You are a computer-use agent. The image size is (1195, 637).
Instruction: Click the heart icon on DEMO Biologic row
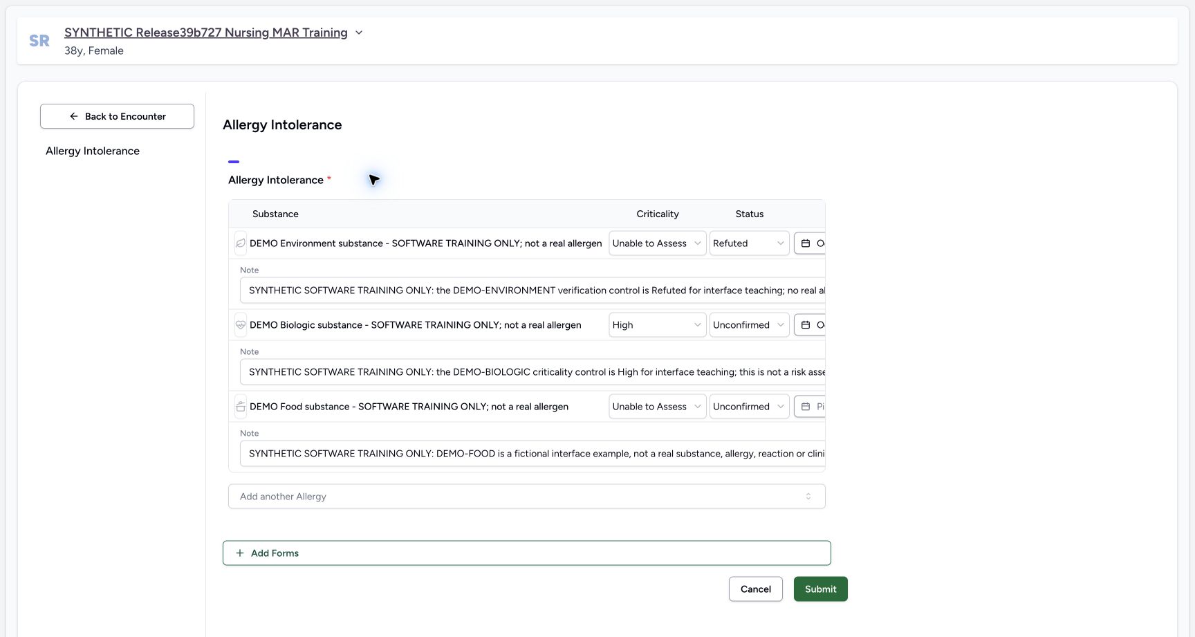(241, 325)
